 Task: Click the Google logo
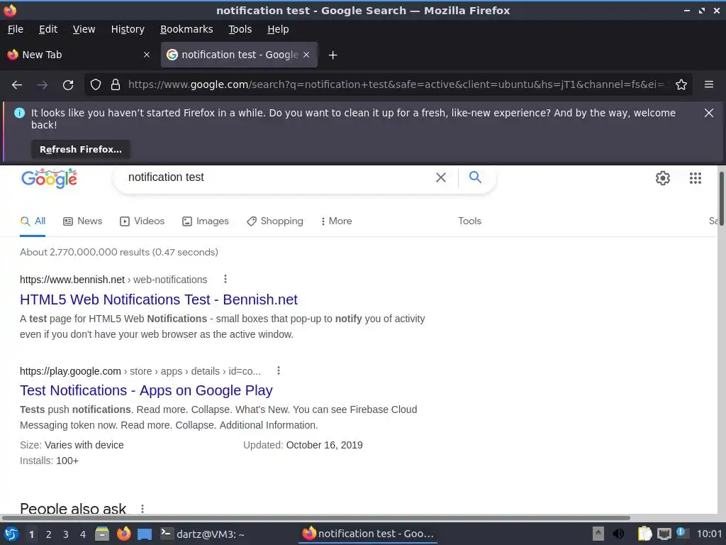(x=49, y=178)
